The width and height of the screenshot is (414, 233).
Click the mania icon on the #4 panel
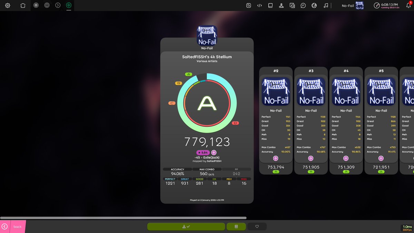click(x=346, y=158)
